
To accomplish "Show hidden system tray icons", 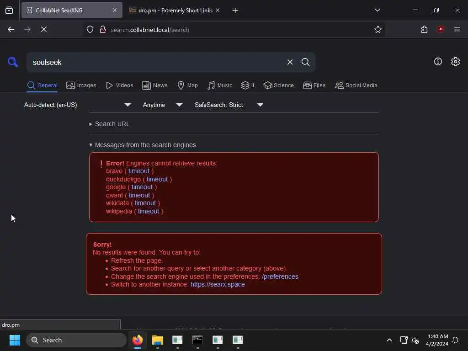I will click(389, 340).
